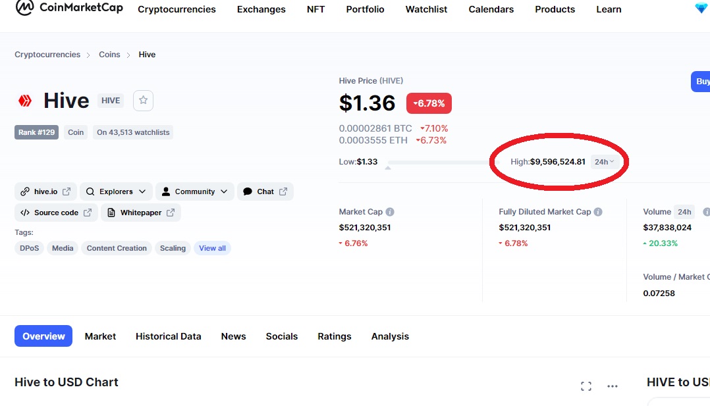Click the 0.00002861 BTC price value
Image resolution: width=710 pixels, height=406 pixels.
(x=375, y=128)
